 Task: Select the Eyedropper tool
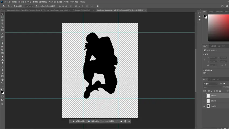(x=3, y=34)
